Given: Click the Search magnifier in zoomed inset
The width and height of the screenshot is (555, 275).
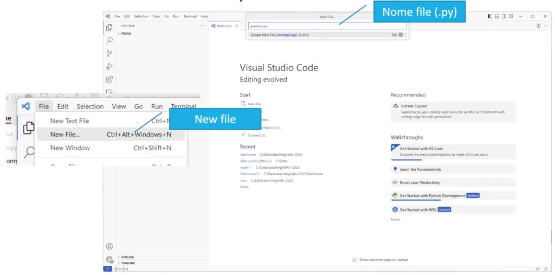Looking at the screenshot, I should click(x=29, y=152).
